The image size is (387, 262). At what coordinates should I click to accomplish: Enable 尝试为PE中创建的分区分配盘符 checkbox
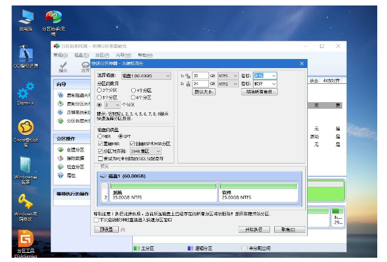point(101,159)
